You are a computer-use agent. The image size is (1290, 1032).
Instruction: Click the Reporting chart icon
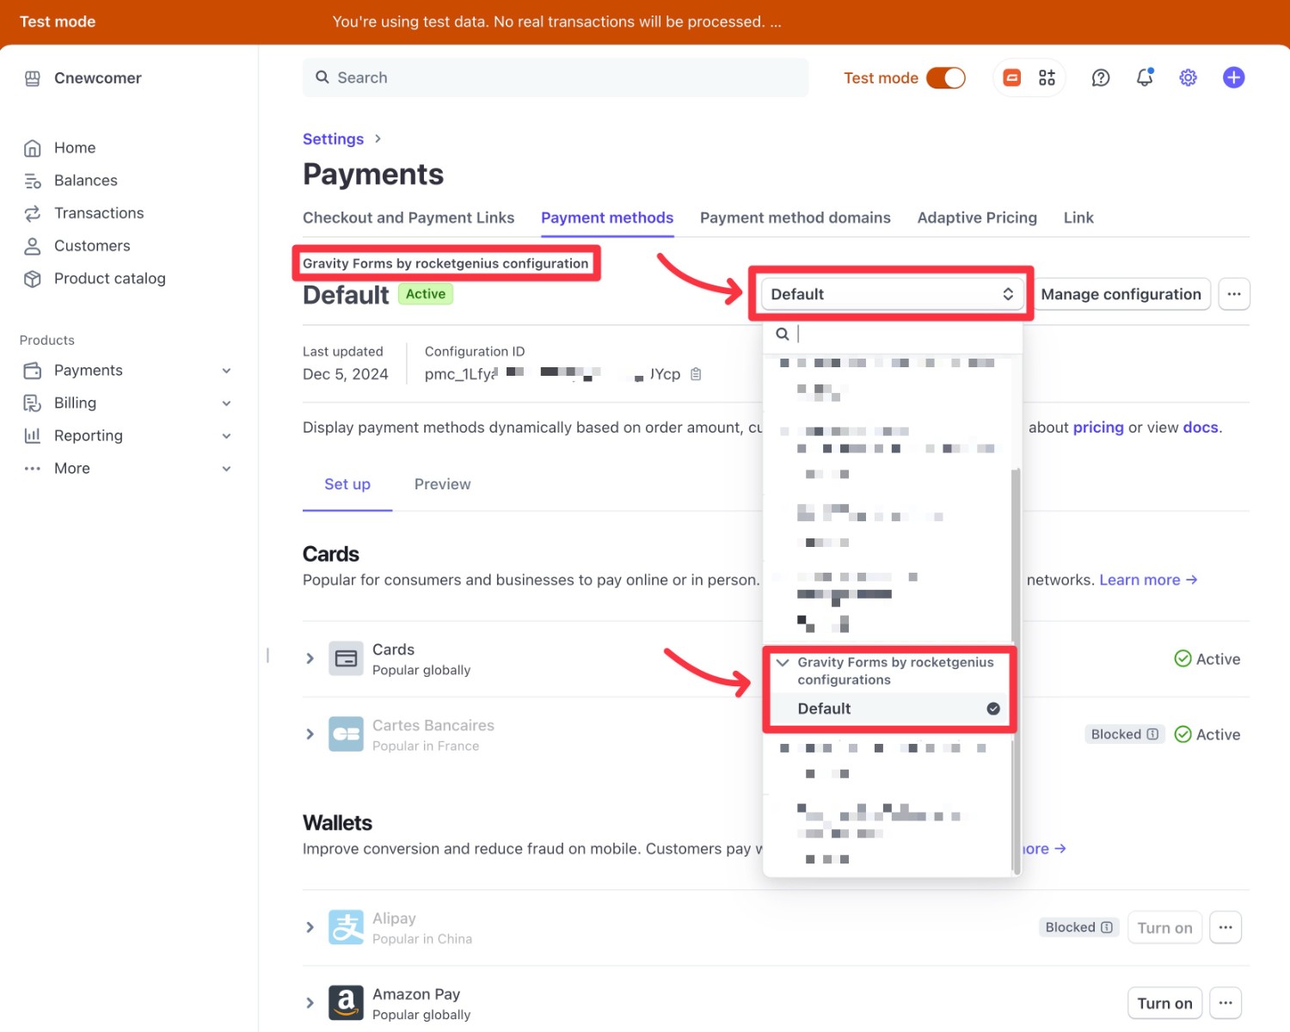pos(33,436)
